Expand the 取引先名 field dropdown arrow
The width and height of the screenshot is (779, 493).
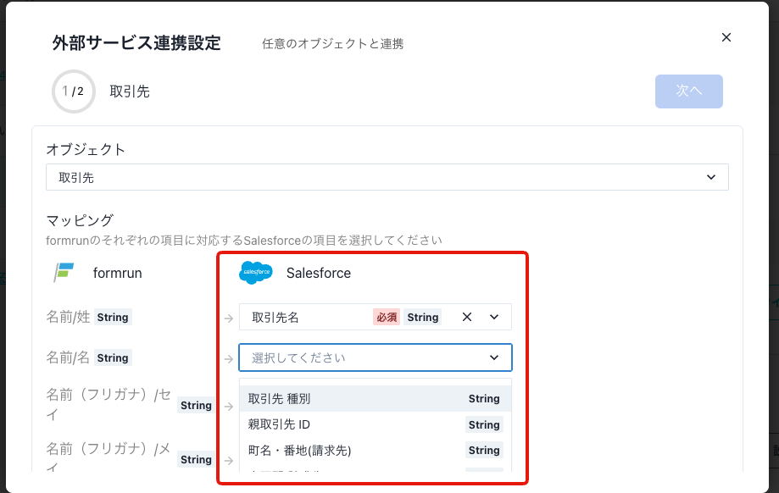pyautogui.click(x=494, y=317)
